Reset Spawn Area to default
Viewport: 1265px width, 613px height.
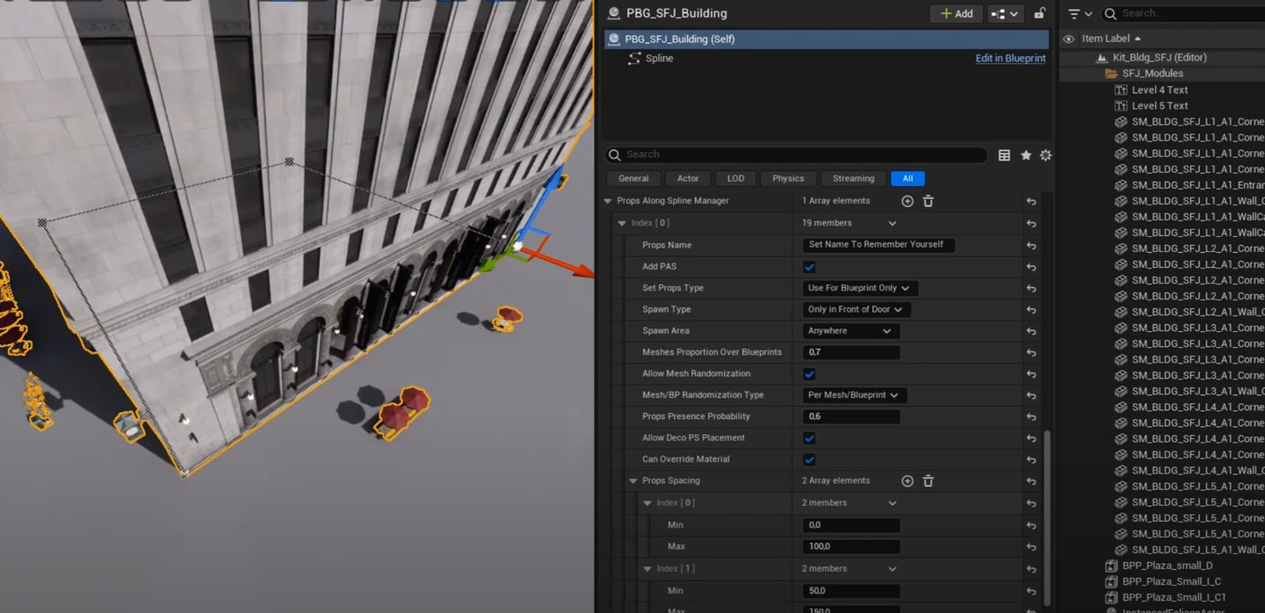click(1031, 332)
